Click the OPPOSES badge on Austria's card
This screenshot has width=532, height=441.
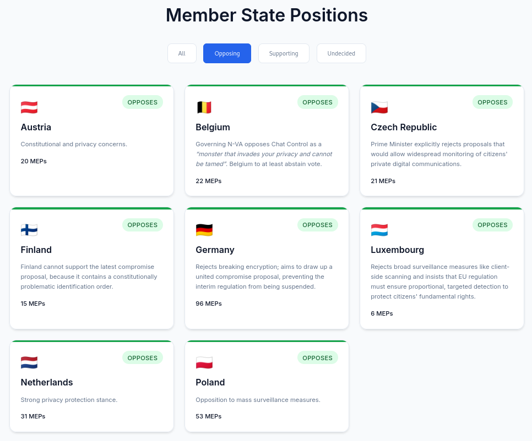(x=142, y=102)
